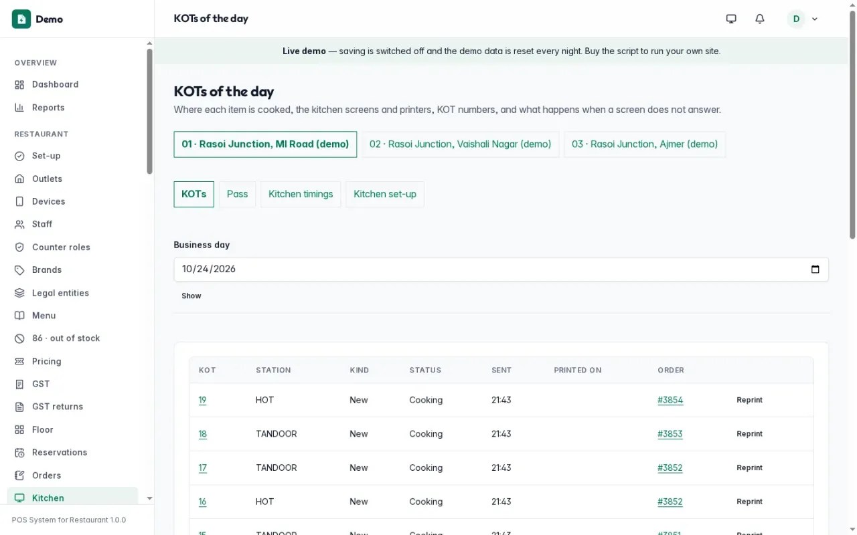Open Orders in the sidebar
The image size is (857, 535).
(46, 475)
